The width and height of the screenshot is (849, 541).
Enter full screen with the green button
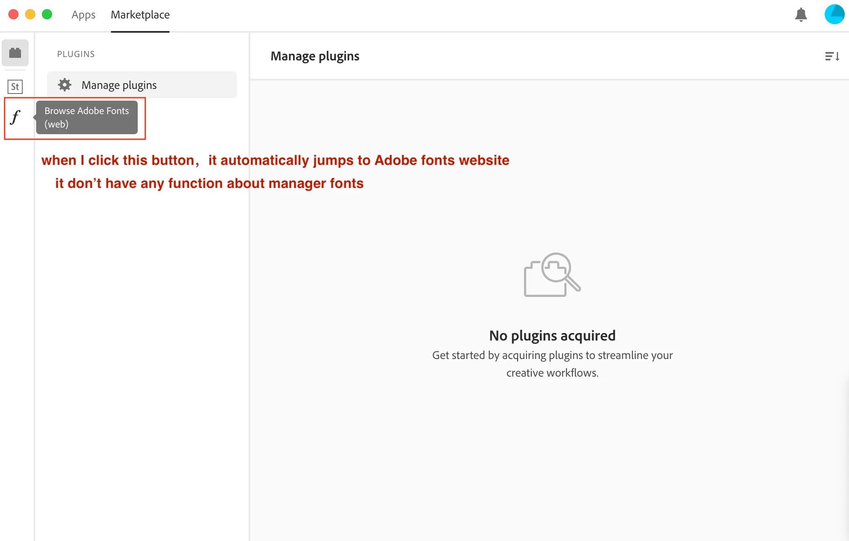(47, 15)
